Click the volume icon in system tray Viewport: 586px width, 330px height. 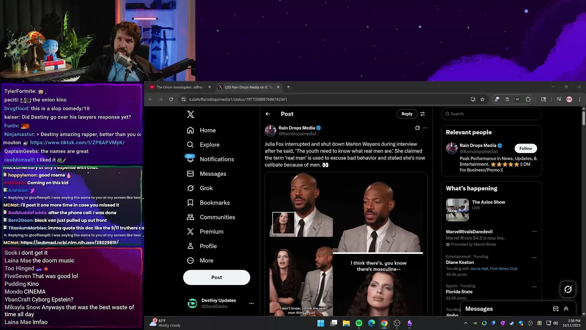point(556,323)
